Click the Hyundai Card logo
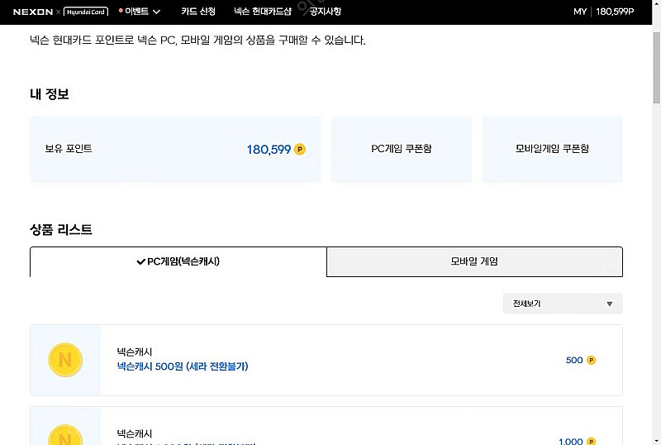661x445 pixels. [x=86, y=12]
